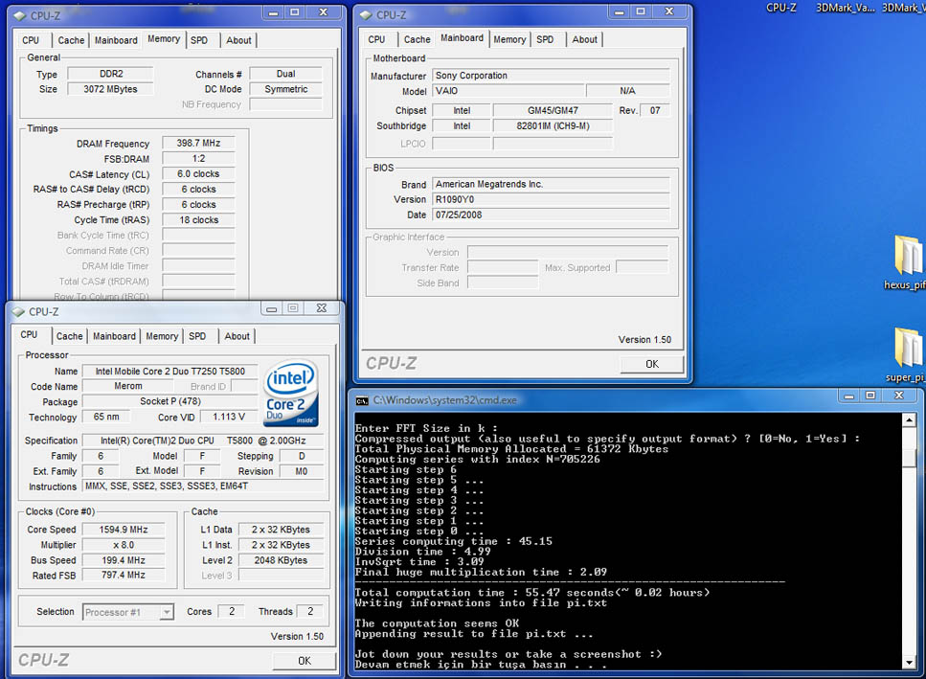Click the memory Size 3072 MBytes field

click(110, 89)
